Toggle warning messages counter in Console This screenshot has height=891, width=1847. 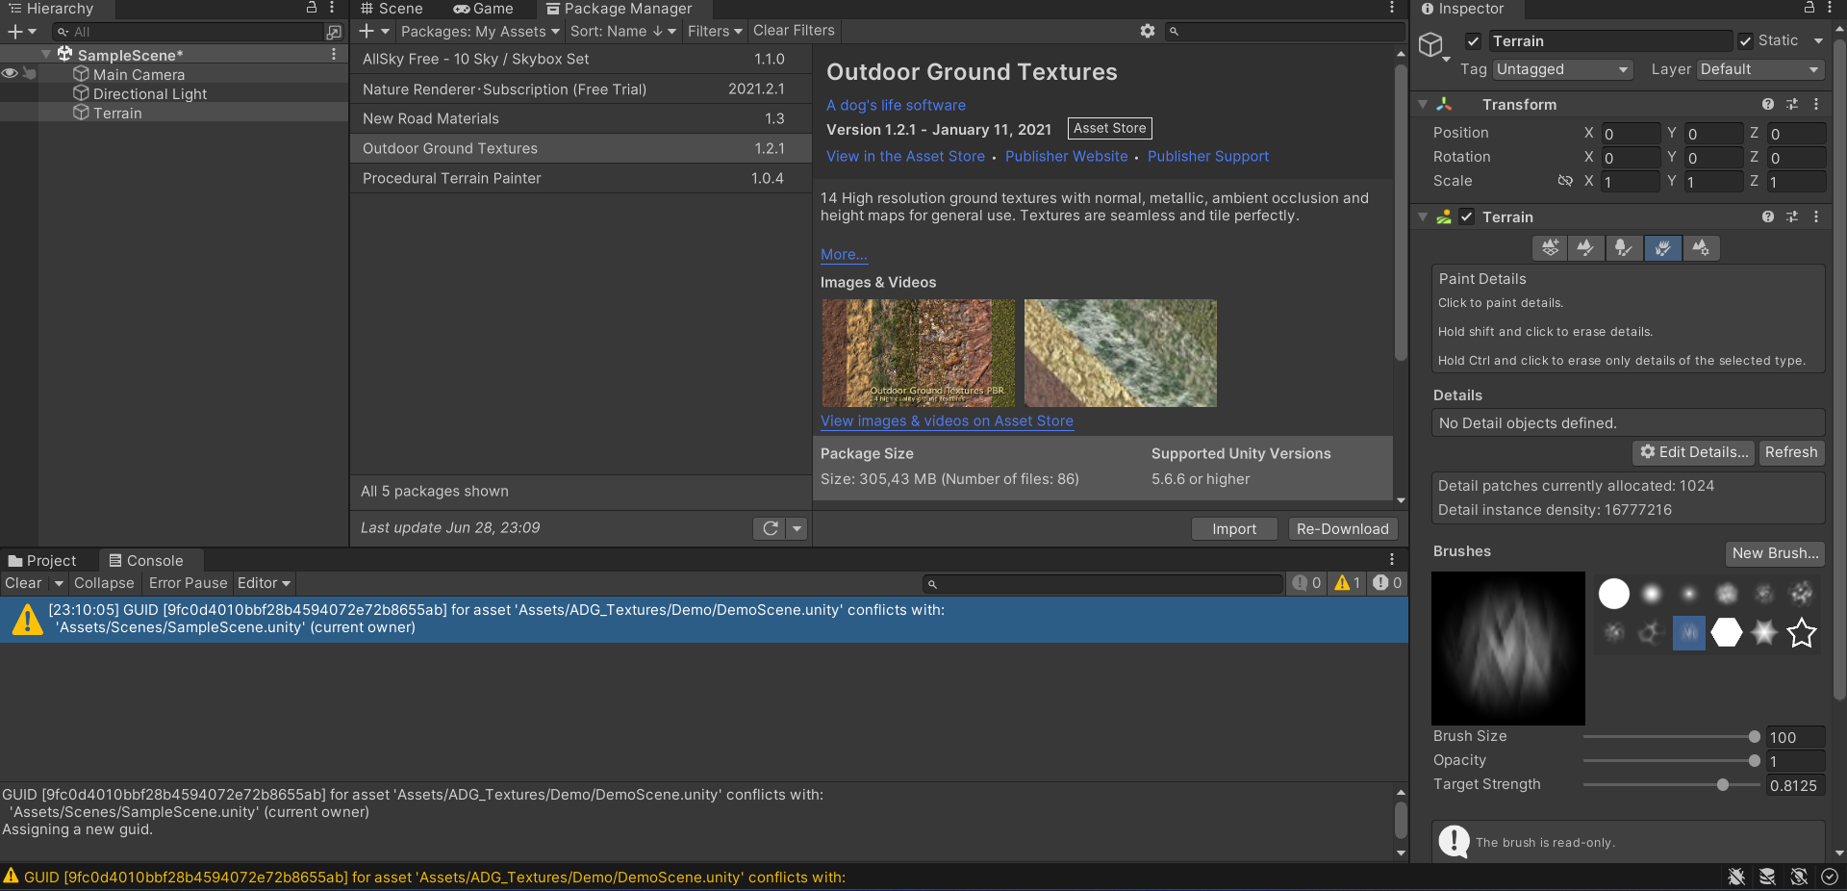1347,583
